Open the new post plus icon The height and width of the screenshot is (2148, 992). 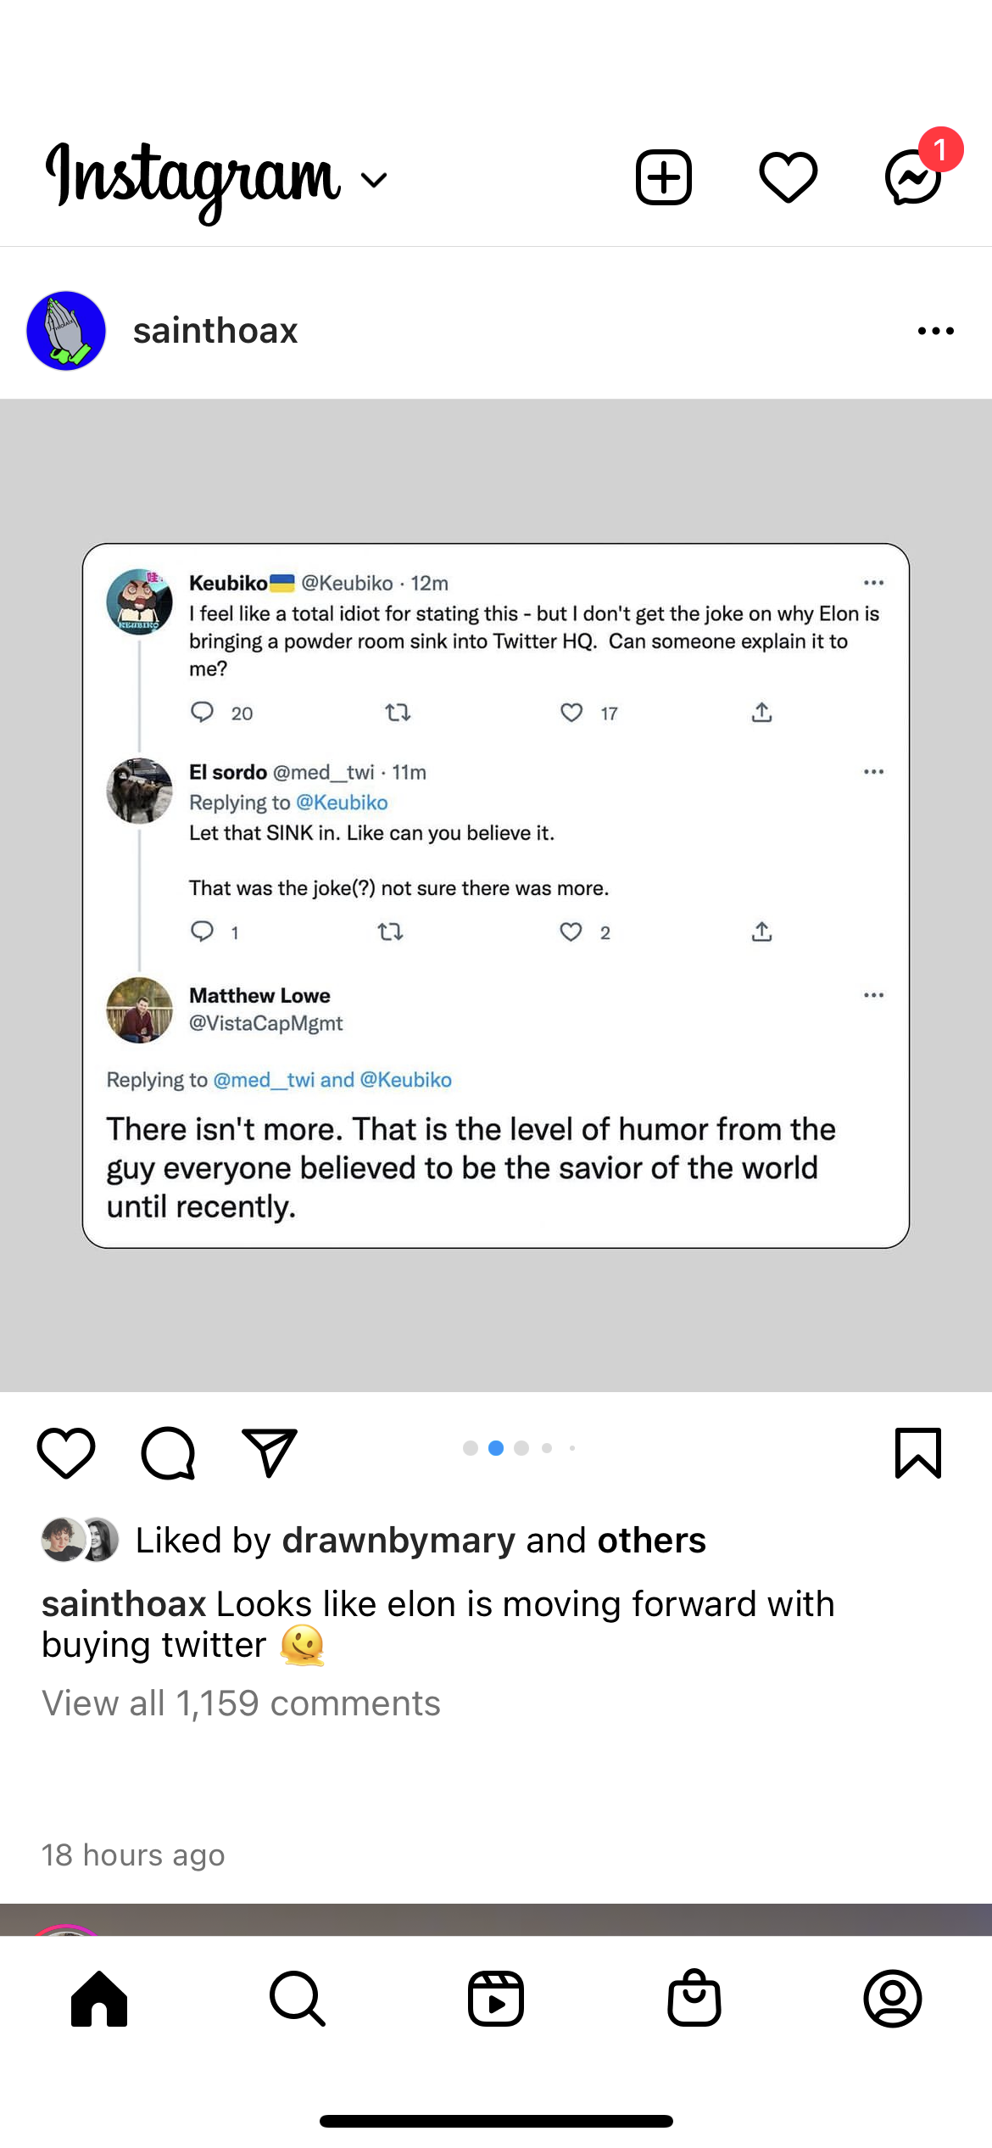pyautogui.click(x=664, y=177)
